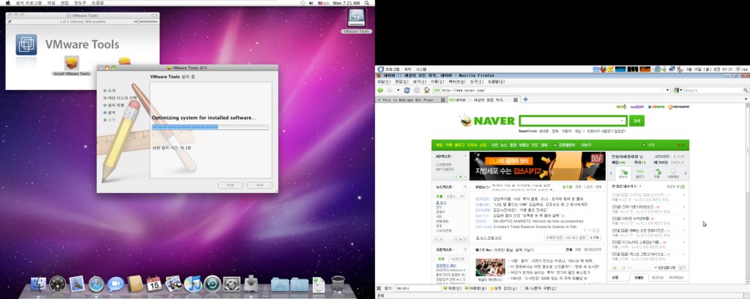Open the Firefox back history dropdown arrow

coord(398,90)
